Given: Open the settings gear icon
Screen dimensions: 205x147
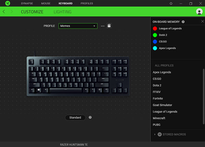Looking at the screenshot, I should (171, 3).
